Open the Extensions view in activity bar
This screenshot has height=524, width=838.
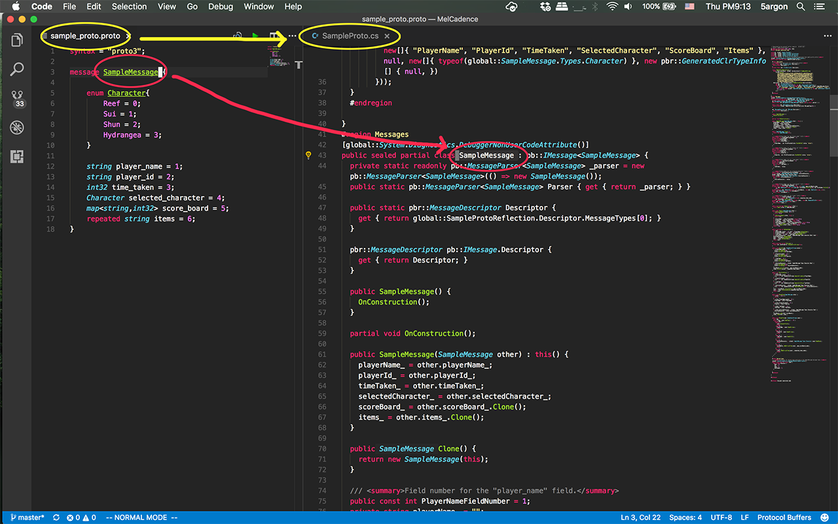[16, 157]
